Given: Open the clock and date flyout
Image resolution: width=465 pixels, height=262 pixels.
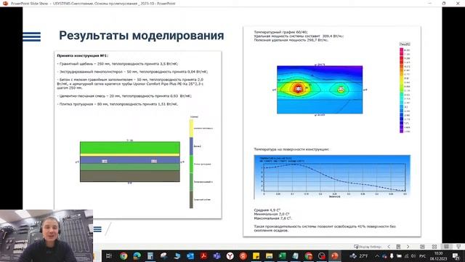Looking at the screenshot, I should tap(439, 255).
